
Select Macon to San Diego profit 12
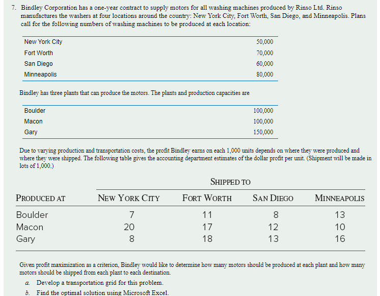[x=273, y=227]
